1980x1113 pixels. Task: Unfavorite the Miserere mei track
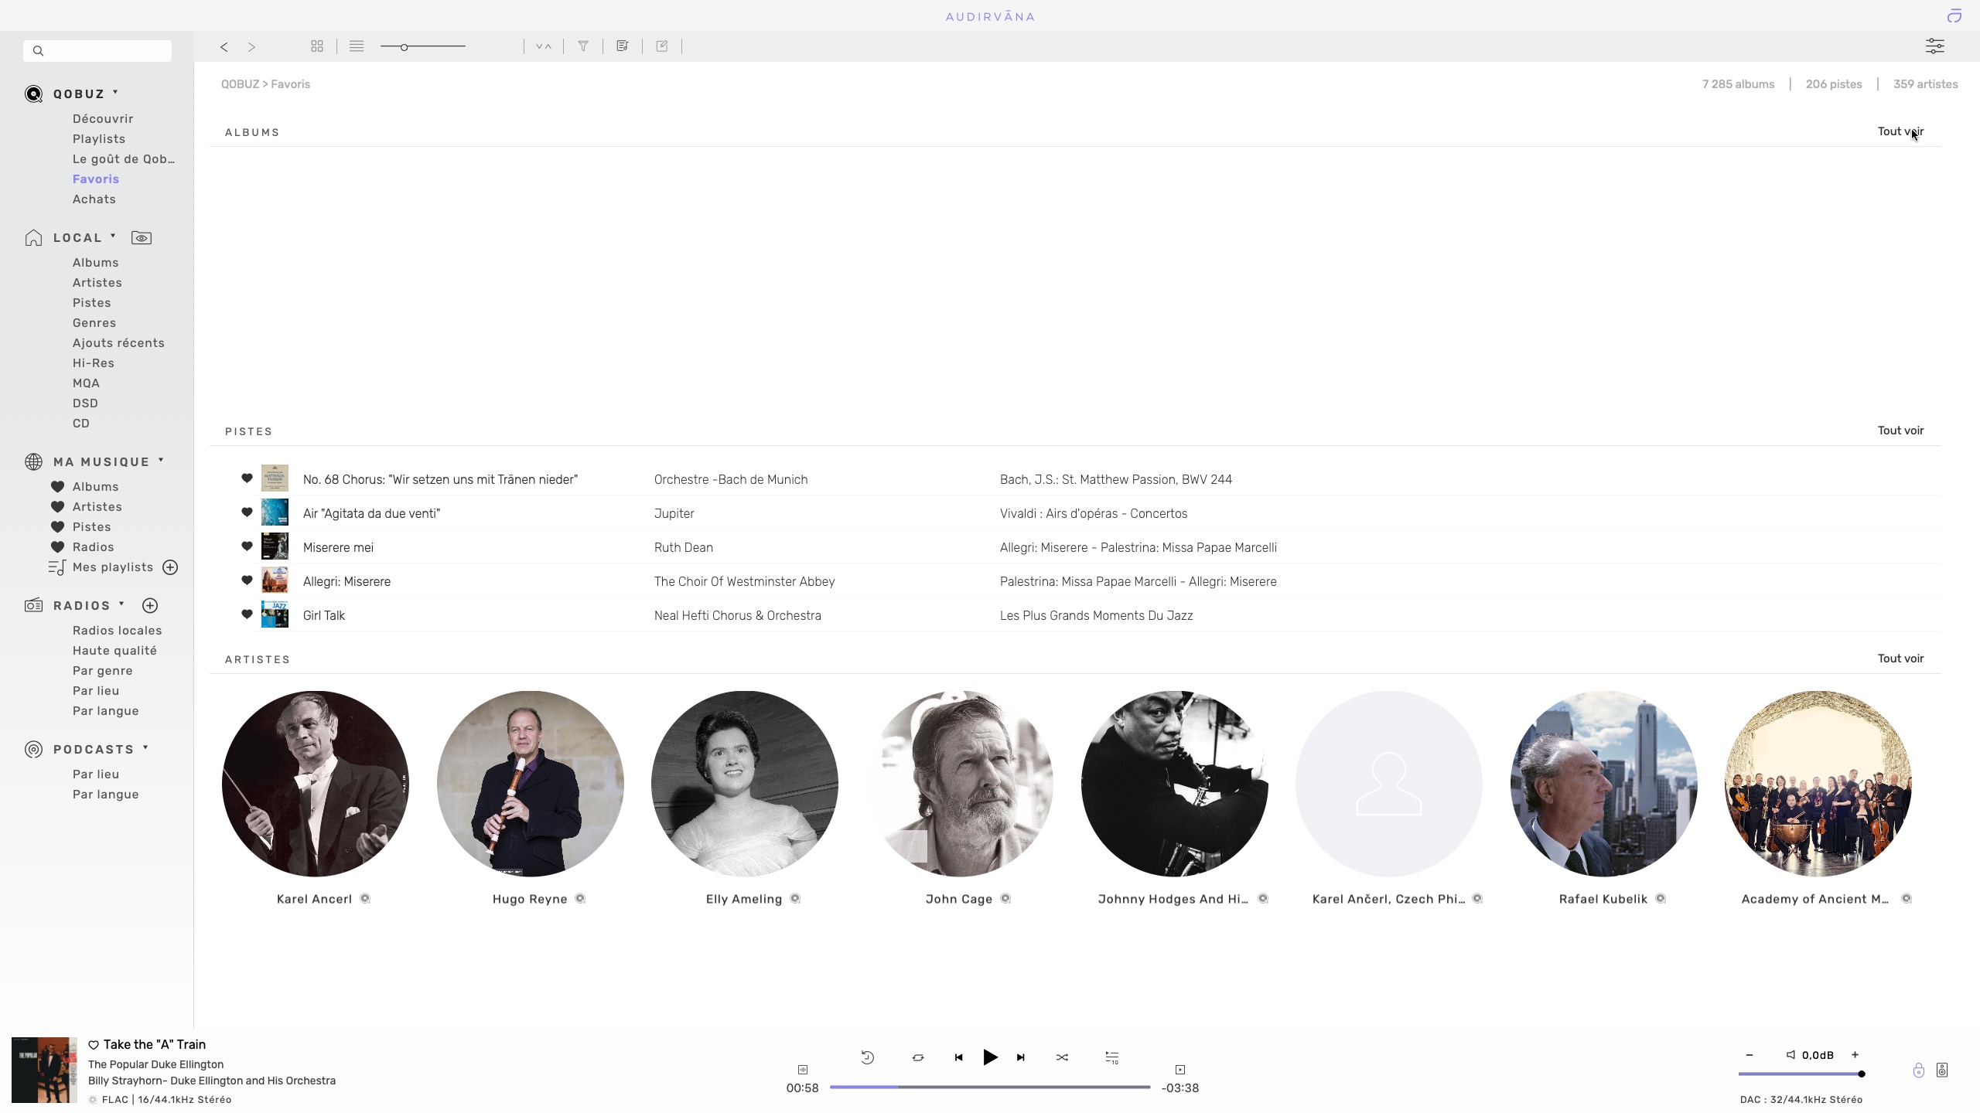click(x=247, y=546)
